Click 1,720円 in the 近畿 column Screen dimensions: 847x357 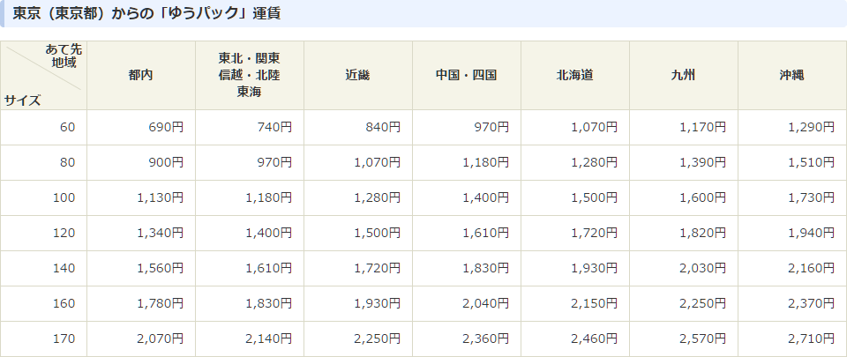pyautogui.click(x=377, y=268)
